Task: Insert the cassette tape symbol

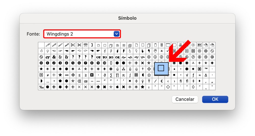Action: (x=199, y=45)
